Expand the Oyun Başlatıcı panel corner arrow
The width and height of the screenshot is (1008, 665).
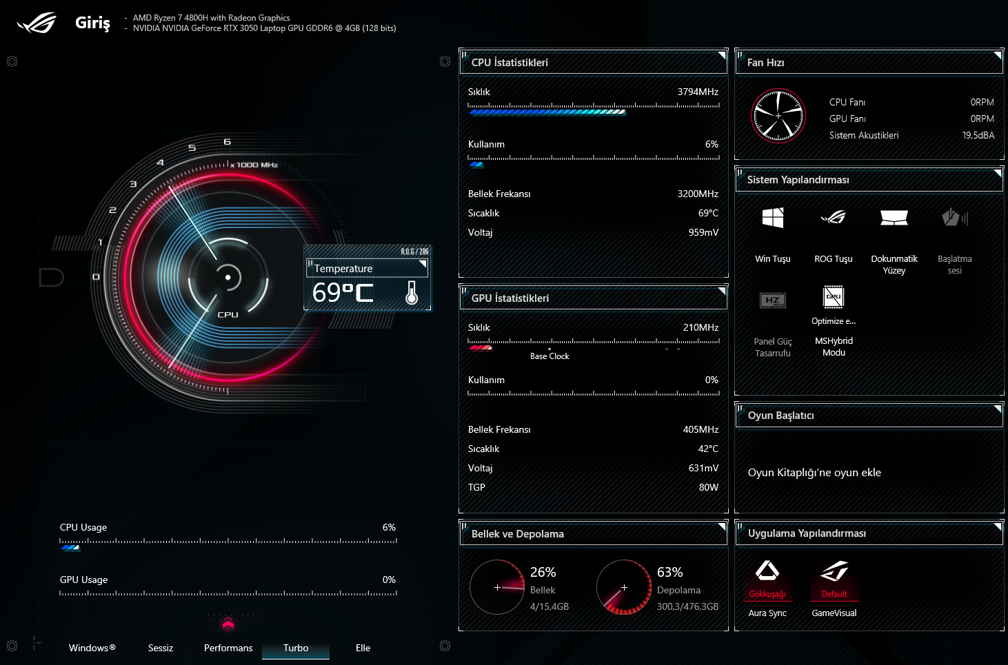coord(998,408)
